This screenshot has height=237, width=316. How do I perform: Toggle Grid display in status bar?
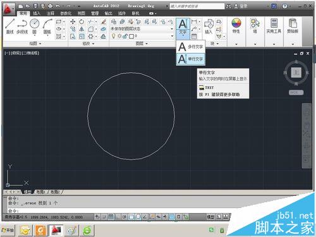coord(111,217)
